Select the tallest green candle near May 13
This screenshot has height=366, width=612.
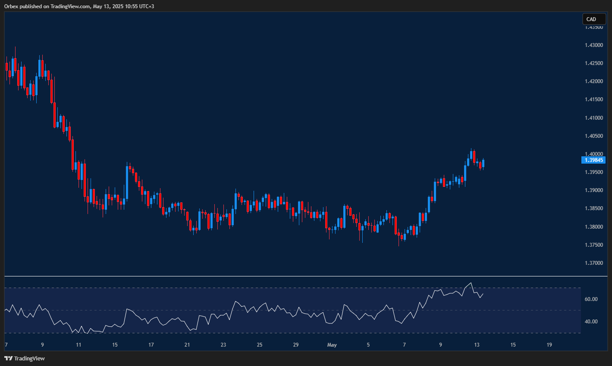tap(465, 172)
